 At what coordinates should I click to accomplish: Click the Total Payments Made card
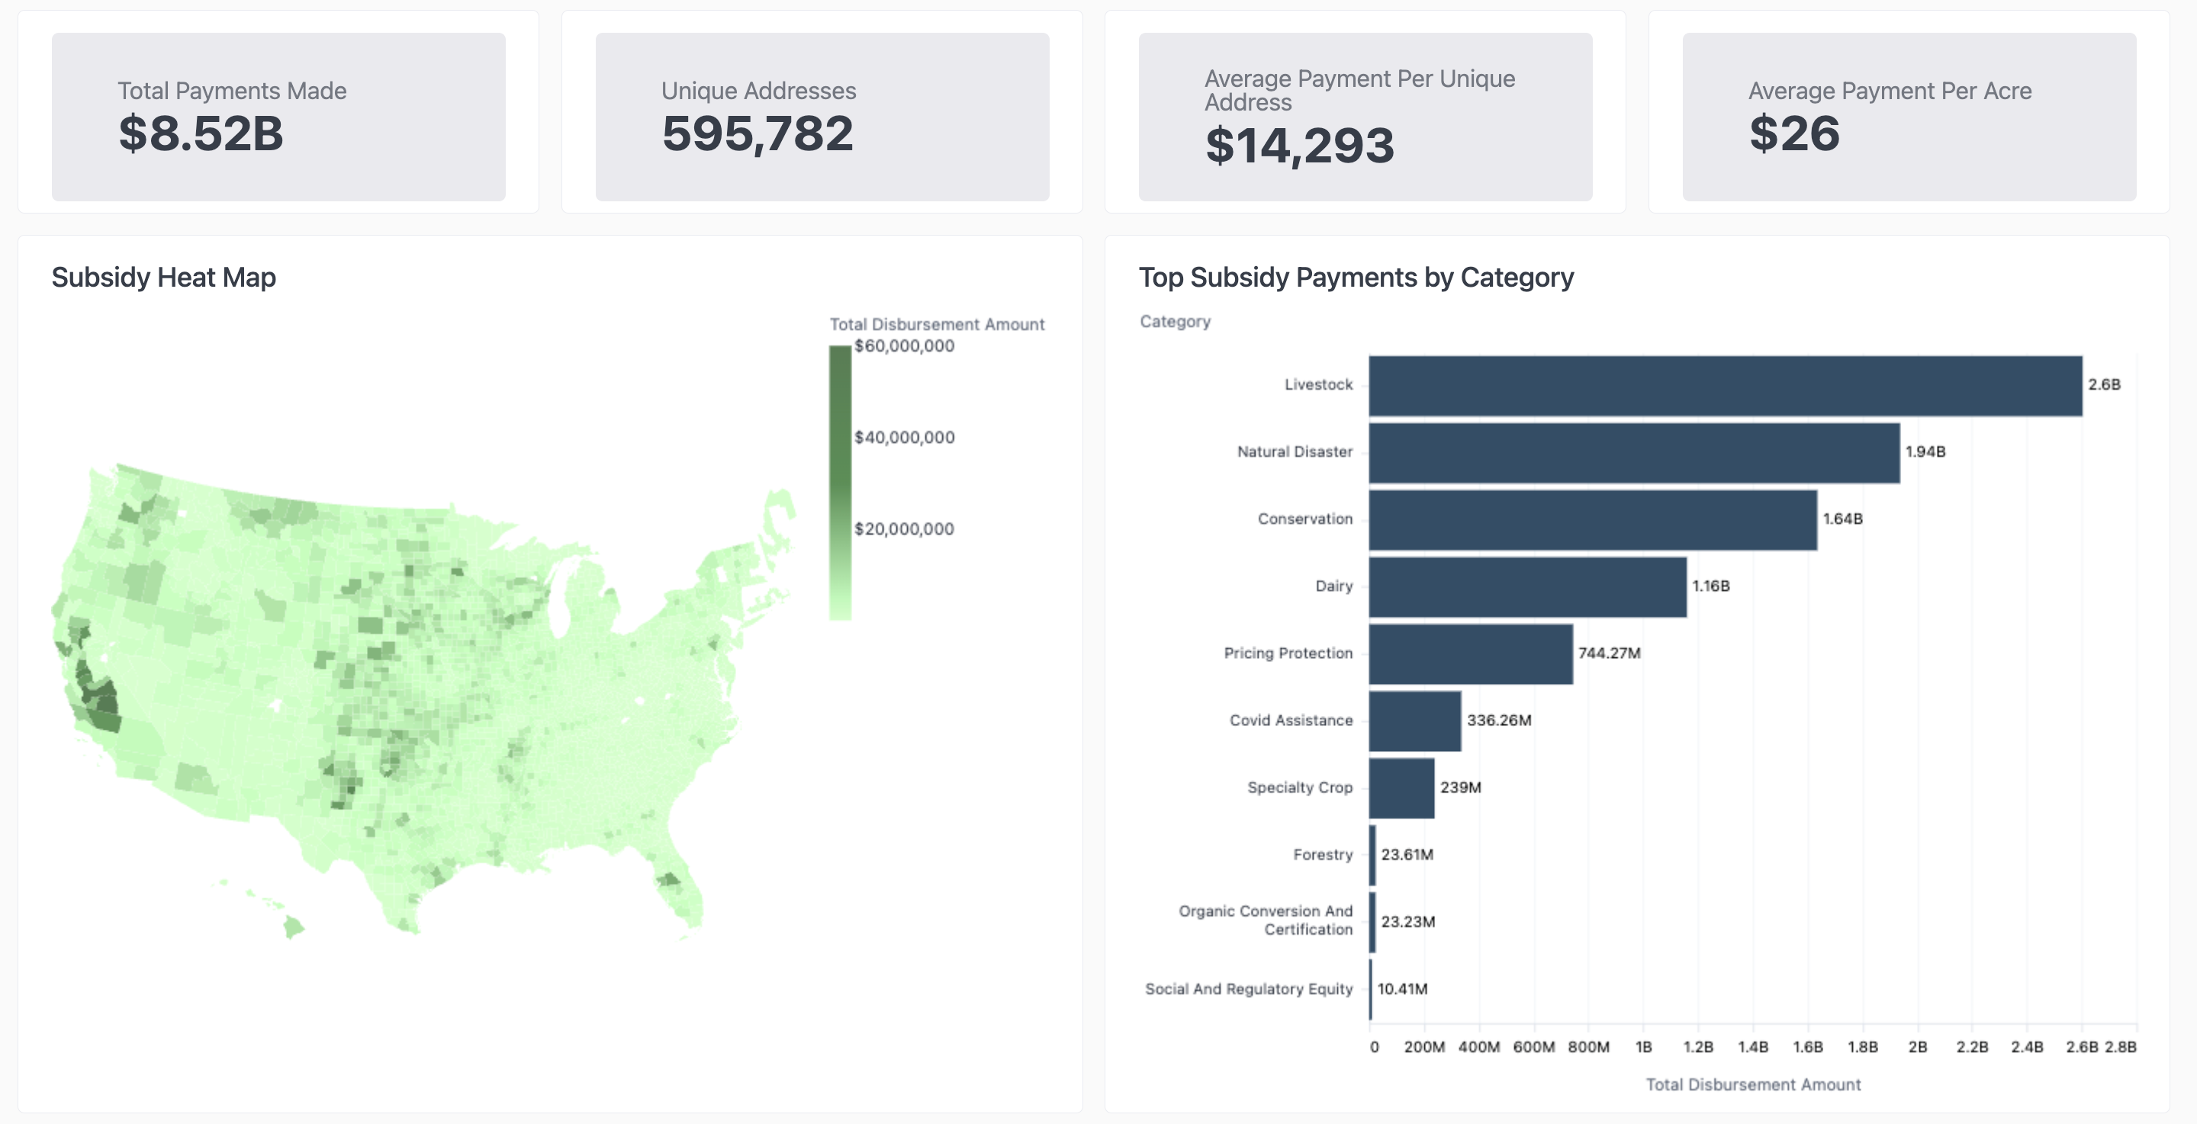click(278, 117)
